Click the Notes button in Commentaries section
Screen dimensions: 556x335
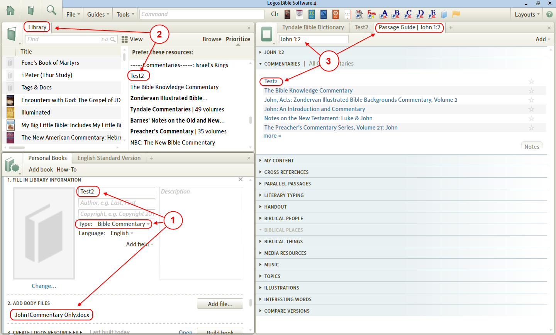(532, 146)
